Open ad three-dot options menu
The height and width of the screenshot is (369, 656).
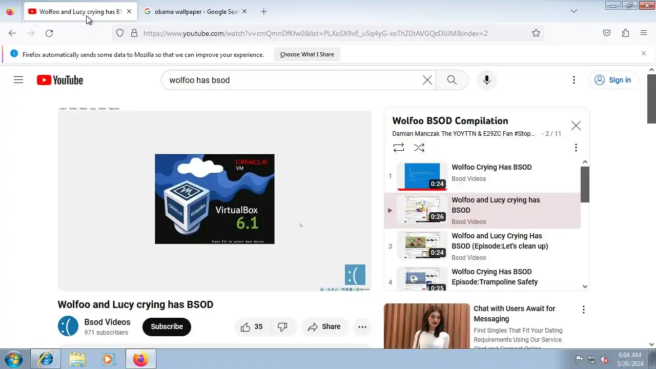(x=583, y=310)
